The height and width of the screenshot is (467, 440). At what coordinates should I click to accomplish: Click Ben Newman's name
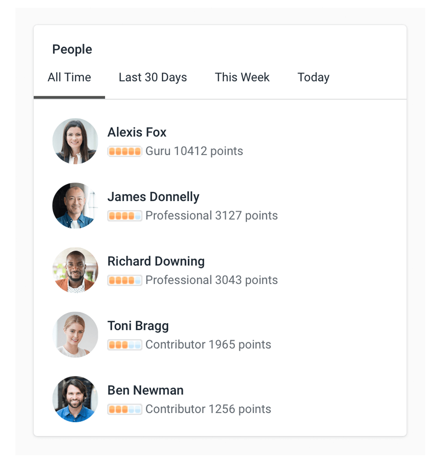pyautogui.click(x=145, y=390)
